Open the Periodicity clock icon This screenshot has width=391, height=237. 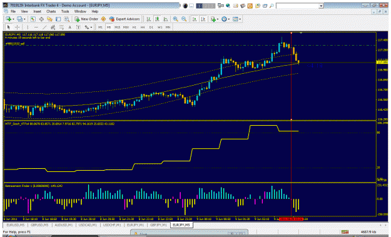(224, 19)
